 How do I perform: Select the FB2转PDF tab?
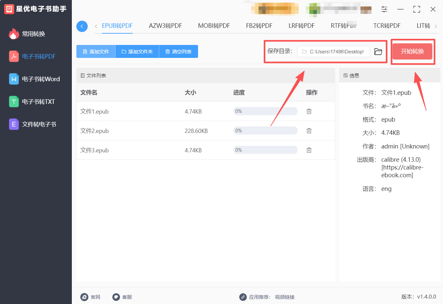(259, 26)
